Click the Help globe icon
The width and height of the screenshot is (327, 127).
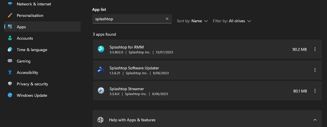click(100, 120)
